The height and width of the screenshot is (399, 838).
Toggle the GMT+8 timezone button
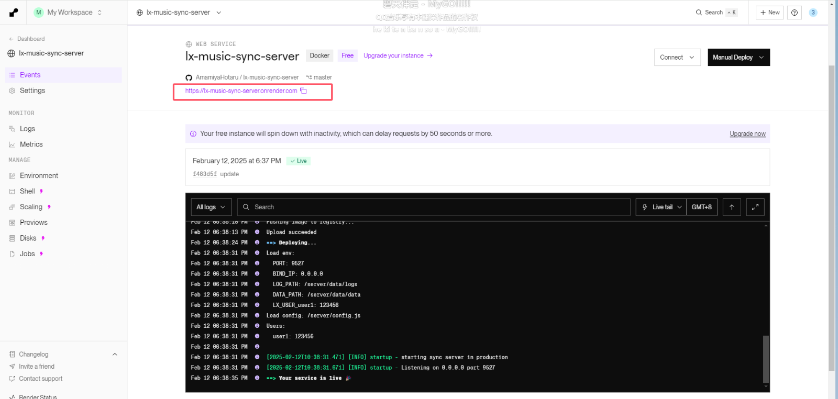701,207
